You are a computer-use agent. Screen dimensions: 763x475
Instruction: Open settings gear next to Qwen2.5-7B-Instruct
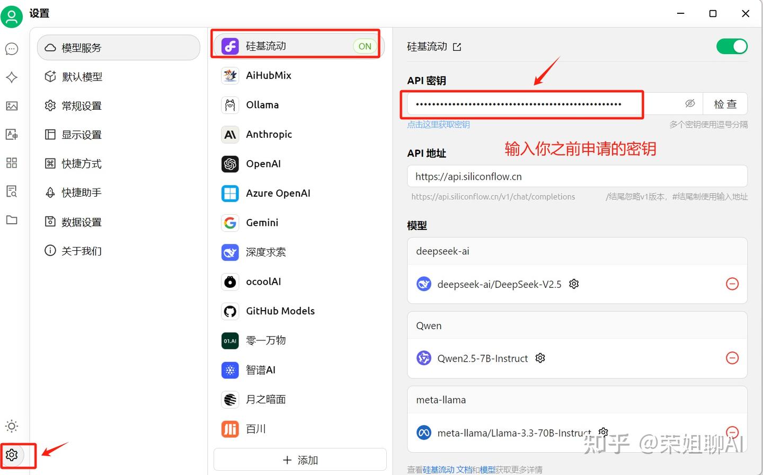(x=540, y=358)
